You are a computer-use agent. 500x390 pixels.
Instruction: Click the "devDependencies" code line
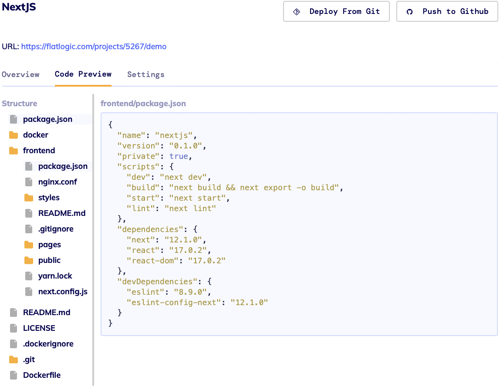pyautogui.click(x=164, y=282)
